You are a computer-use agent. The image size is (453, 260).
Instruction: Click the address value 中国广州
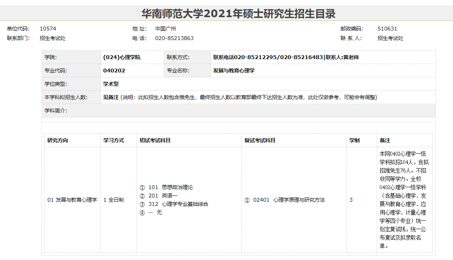pos(165,29)
